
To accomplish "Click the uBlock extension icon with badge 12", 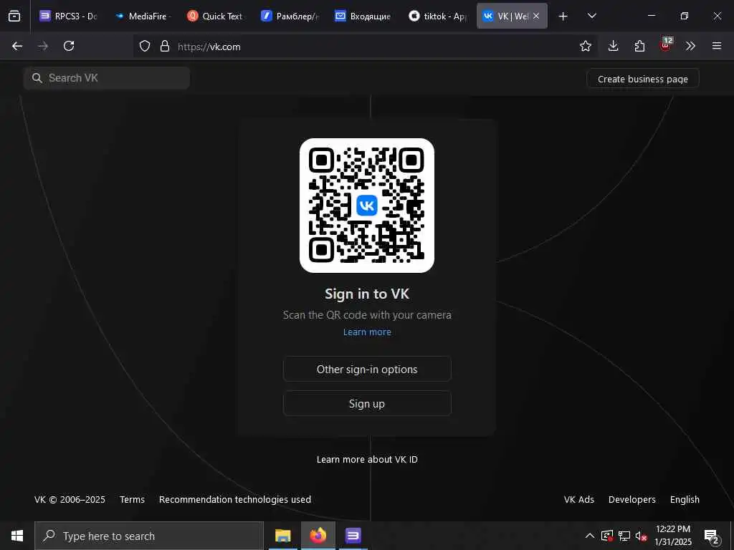I will tap(666, 44).
